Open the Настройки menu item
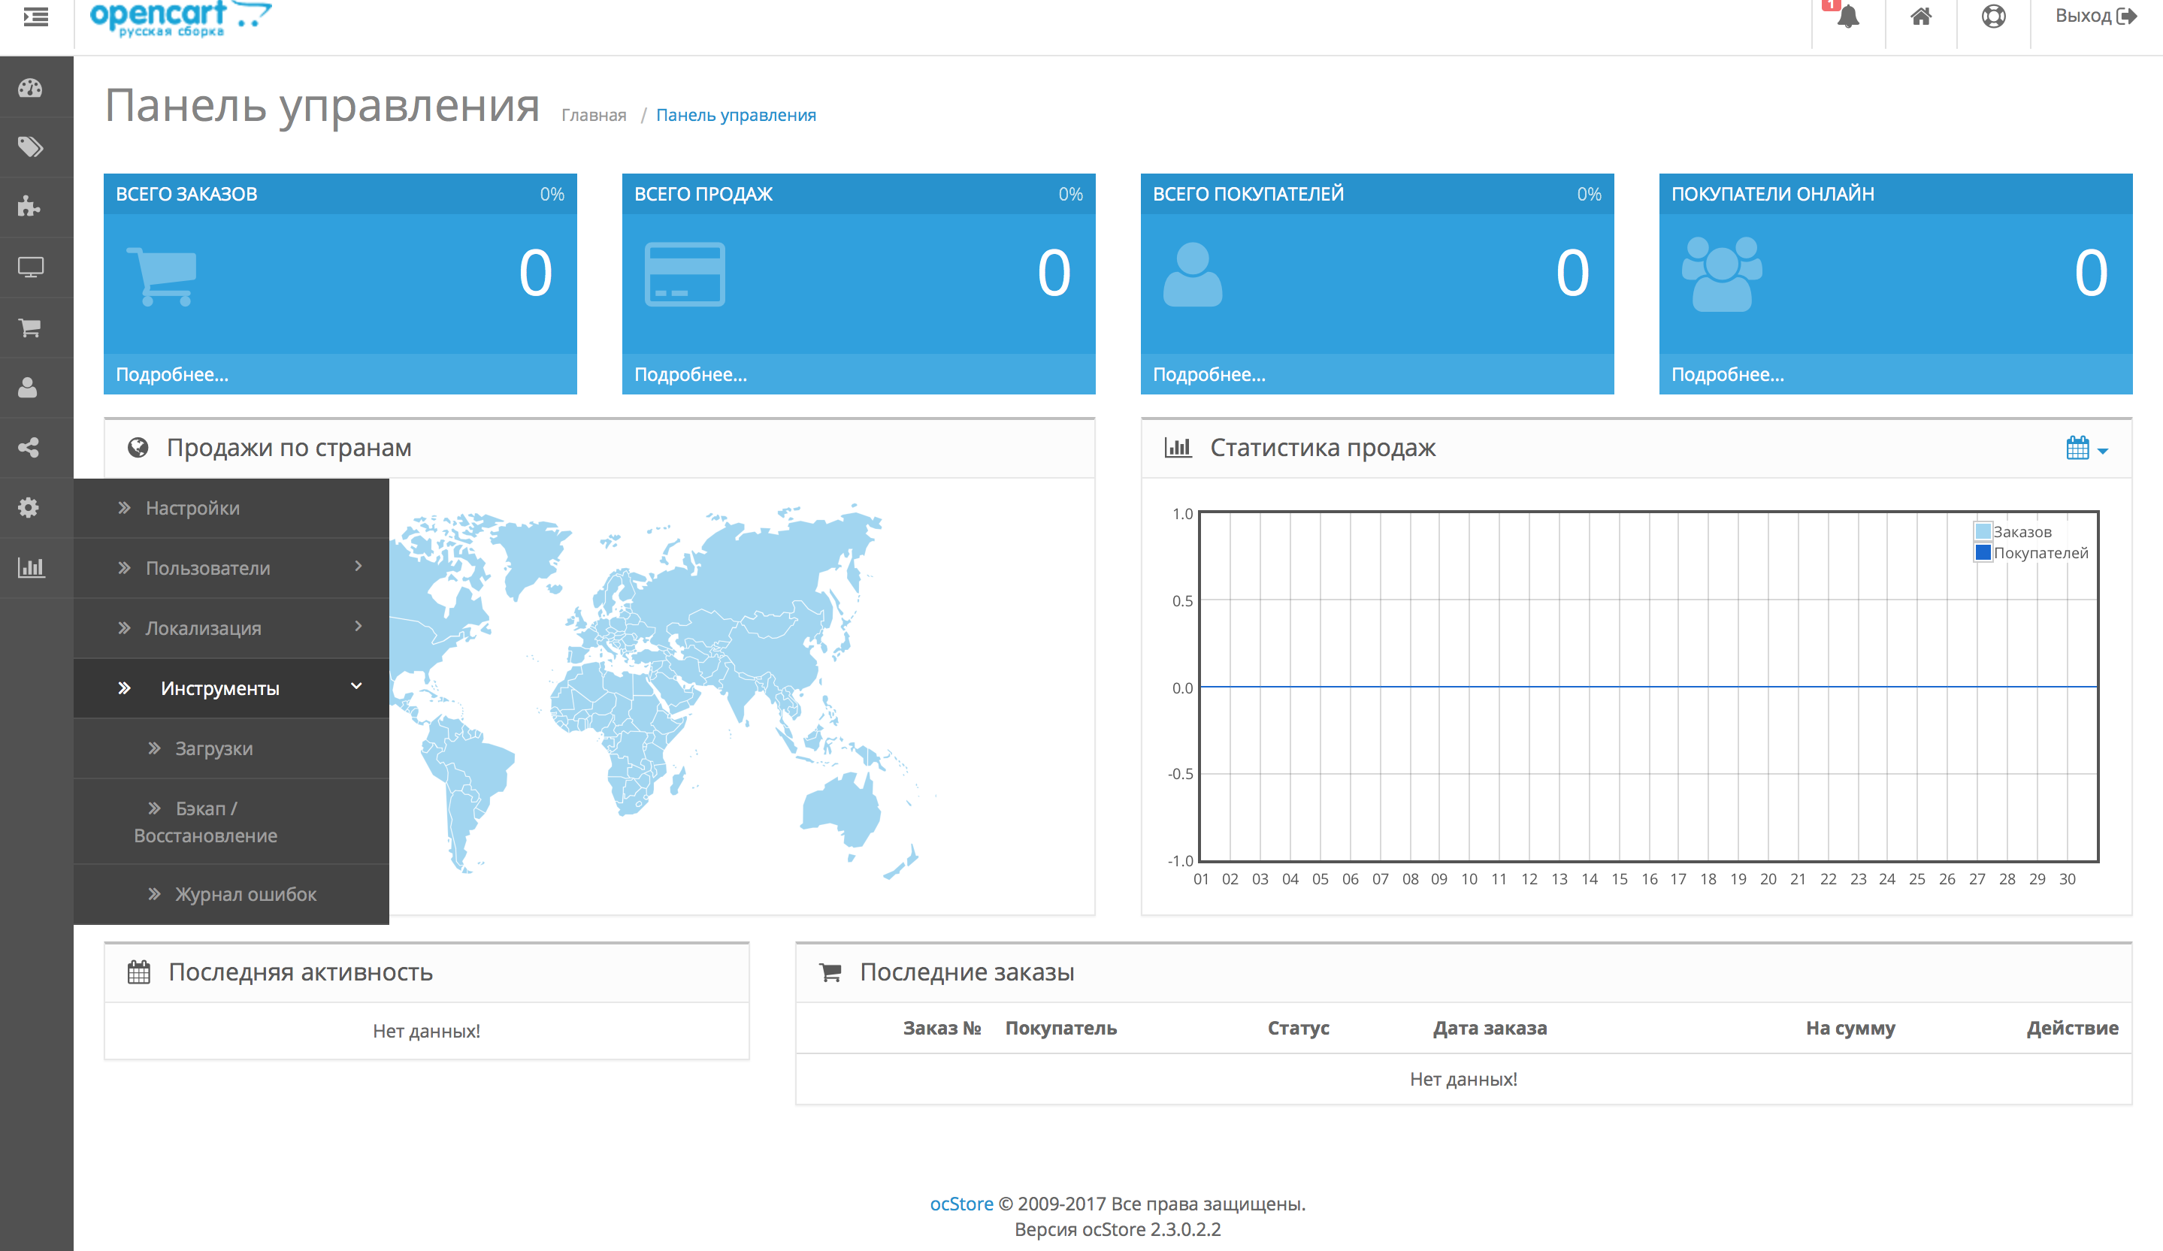Image resolution: width=2163 pixels, height=1251 pixels. (x=231, y=508)
